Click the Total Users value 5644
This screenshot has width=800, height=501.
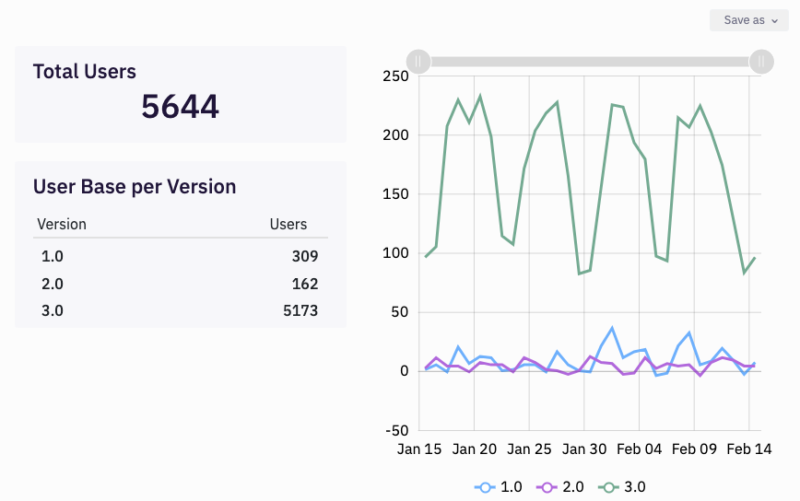(180, 107)
